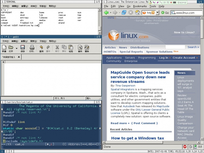Click the Read more » link

point(120,123)
